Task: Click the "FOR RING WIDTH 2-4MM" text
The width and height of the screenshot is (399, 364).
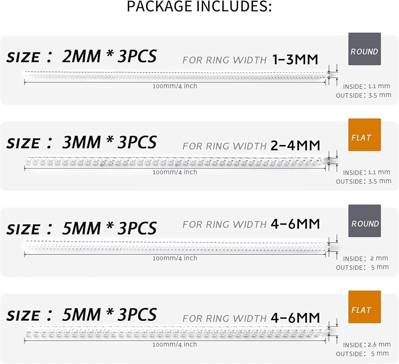Action: (251, 146)
